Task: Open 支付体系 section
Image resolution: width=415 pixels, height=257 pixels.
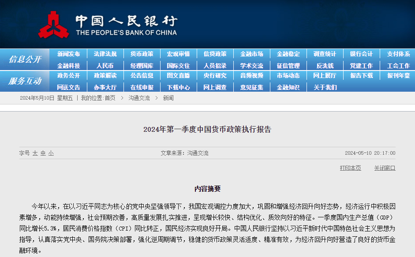Action: click(x=398, y=54)
